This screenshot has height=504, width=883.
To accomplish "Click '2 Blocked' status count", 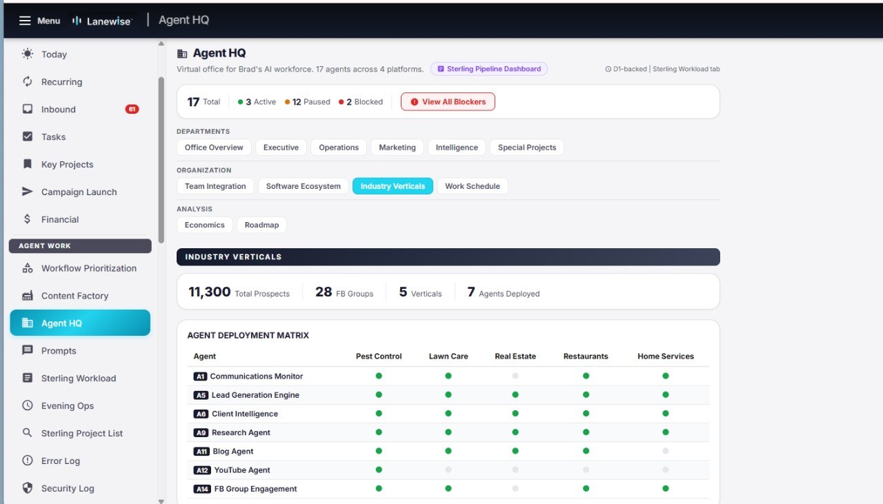I will (x=361, y=102).
